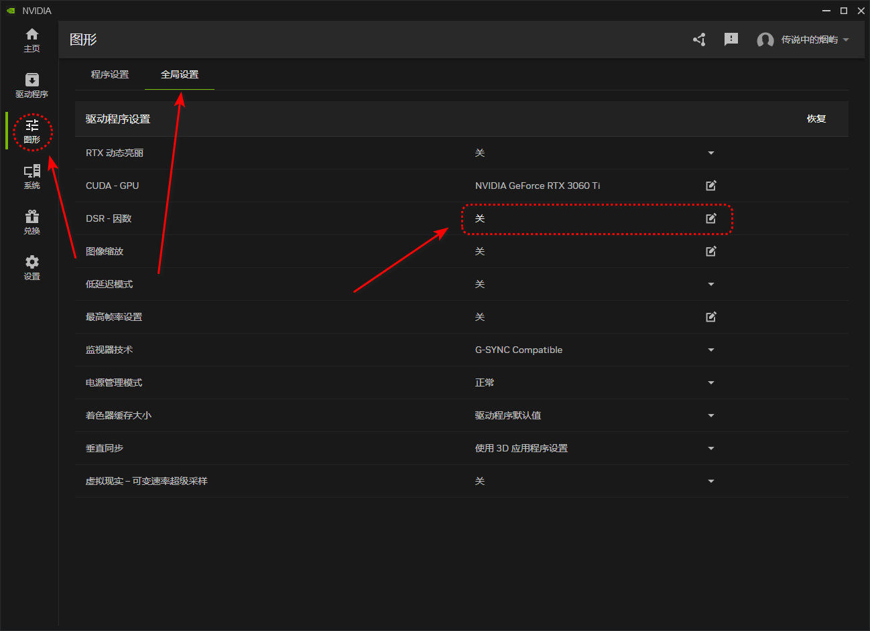The width and height of the screenshot is (870, 631).
Task: Minimize the NVIDIA window
Action: click(826, 11)
